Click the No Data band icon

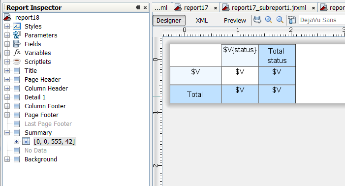point(17,151)
